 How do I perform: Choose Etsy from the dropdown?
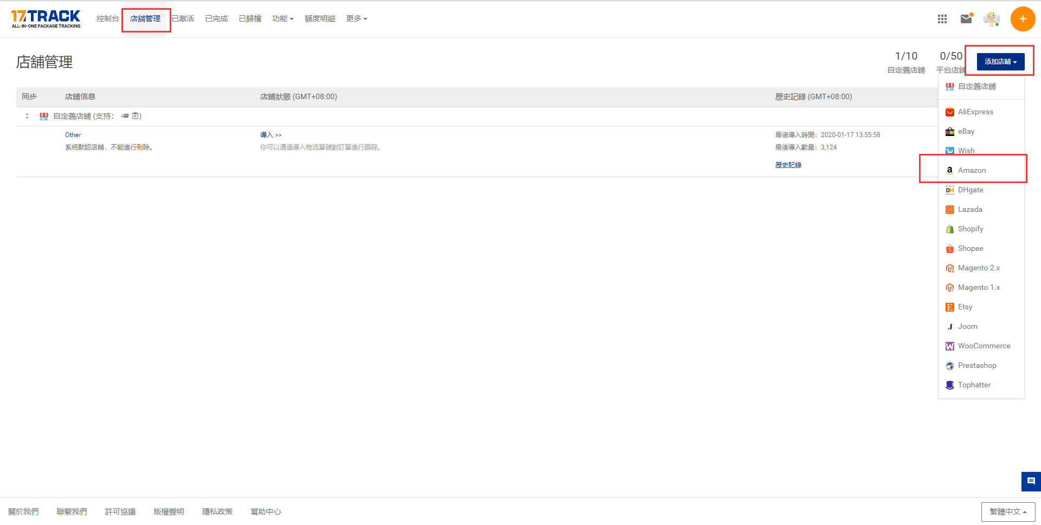981,307
